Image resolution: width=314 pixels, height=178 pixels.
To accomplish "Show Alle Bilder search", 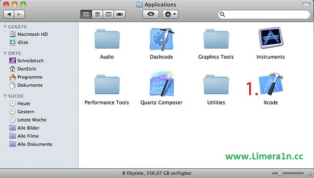I will [x=28, y=128].
